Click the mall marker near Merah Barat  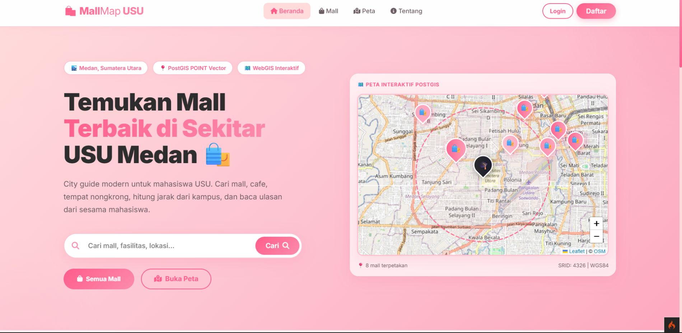click(575, 141)
